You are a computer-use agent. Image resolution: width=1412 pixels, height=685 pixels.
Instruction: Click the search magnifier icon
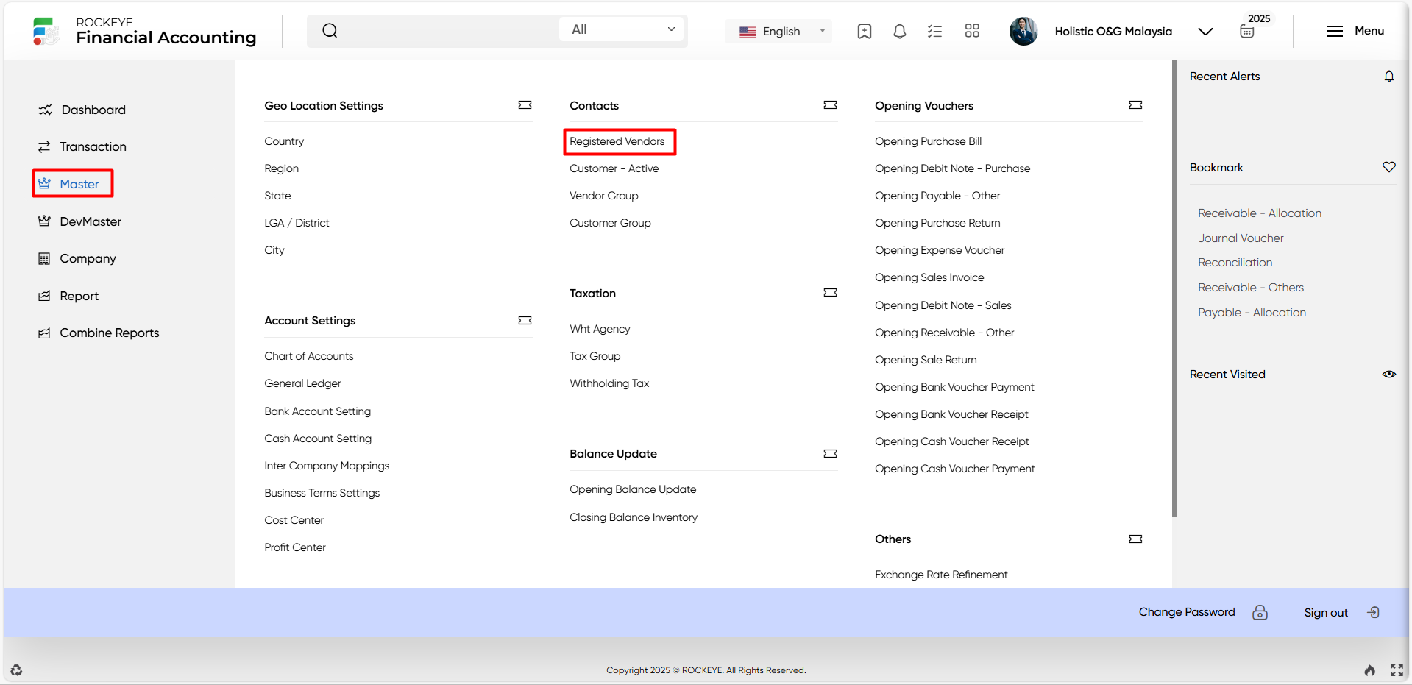(x=330, y=31)
